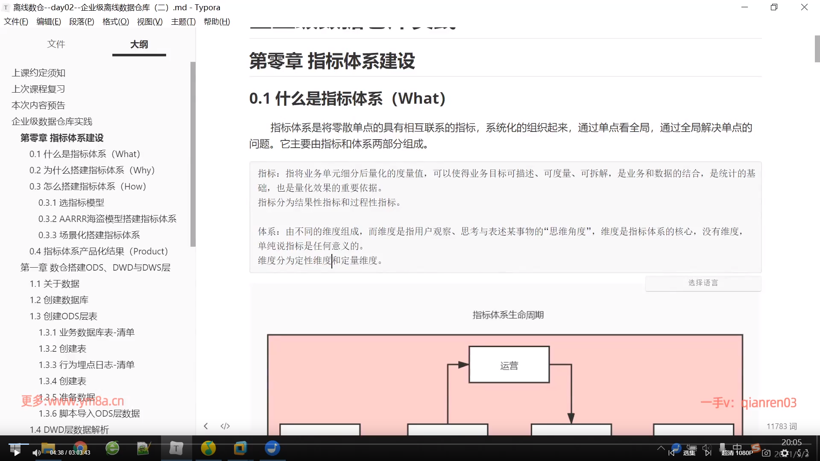Toggle source code mode icon
Viewport: 820px width, 461px height.
[225, 426]
